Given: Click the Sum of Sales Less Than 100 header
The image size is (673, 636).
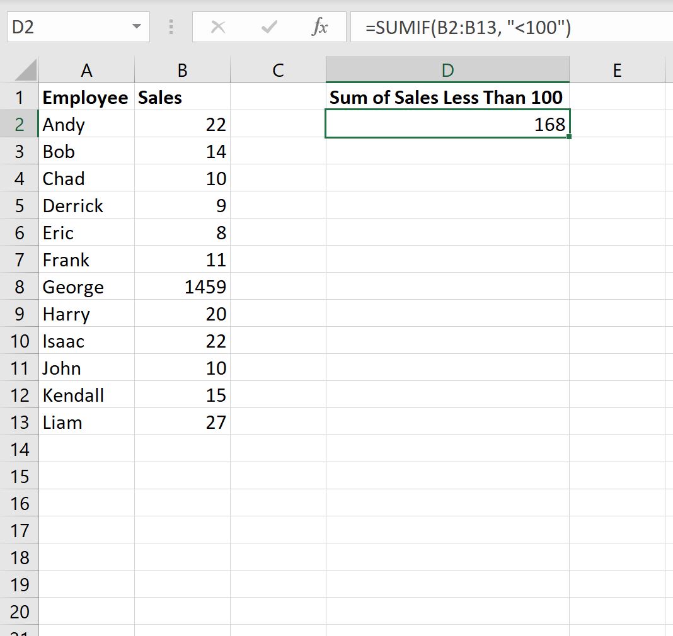Looking at the screenshot, I should [x=447, y=98].
